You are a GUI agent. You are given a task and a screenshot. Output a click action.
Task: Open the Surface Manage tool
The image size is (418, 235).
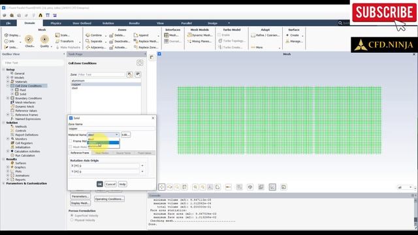[x=294, y=41]
